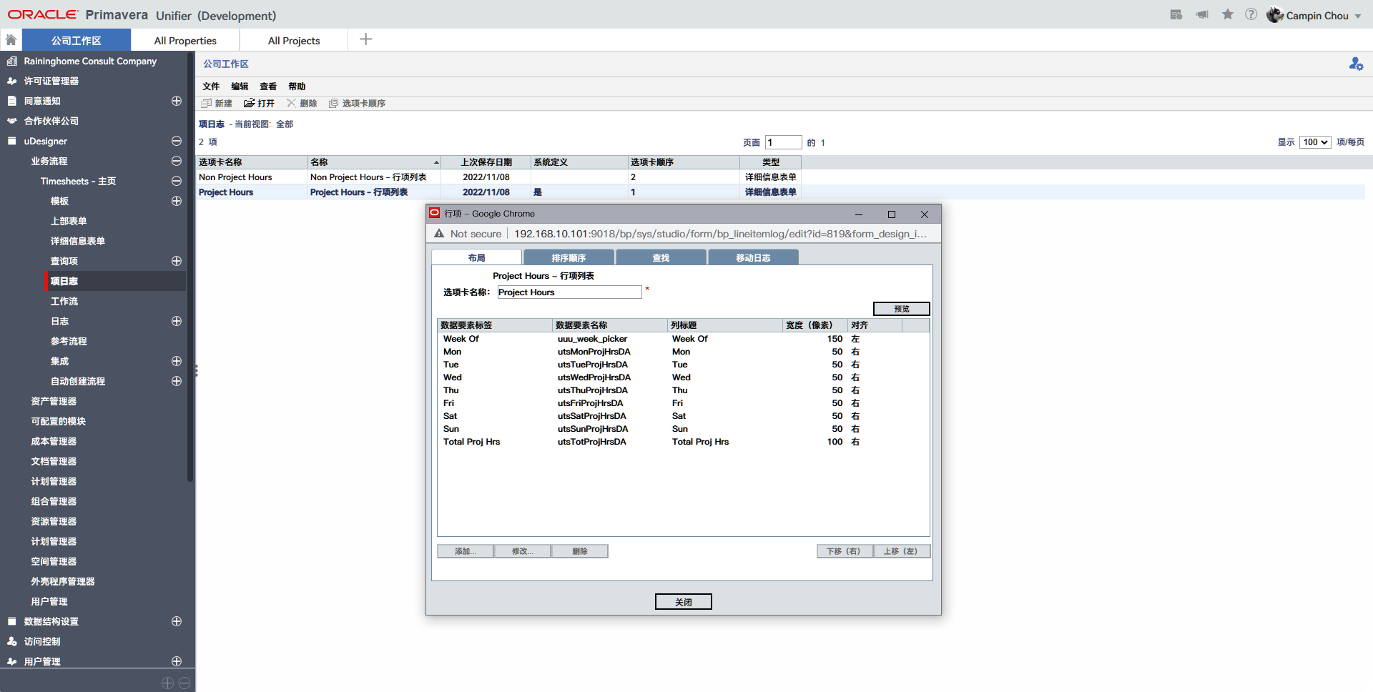Switch to 移动日志 tab in popup
This screenshot has height=692, width=1373.
753,257
